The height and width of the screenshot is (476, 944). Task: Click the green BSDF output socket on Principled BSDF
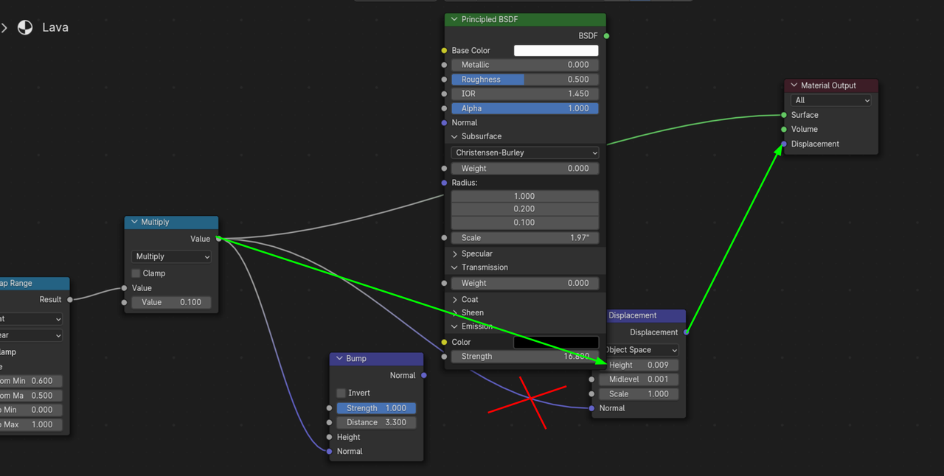point(605,35)
